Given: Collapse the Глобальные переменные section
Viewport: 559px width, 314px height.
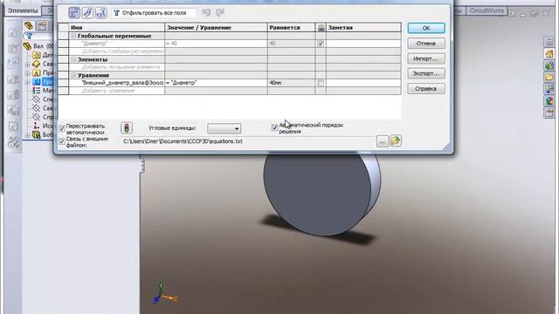Looking at the screenshot, I should [73, 36].
